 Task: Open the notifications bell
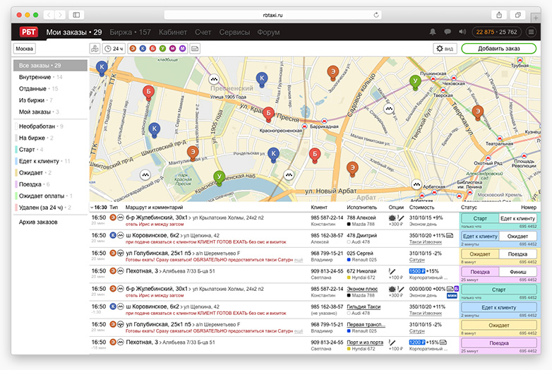pos(433,32)
